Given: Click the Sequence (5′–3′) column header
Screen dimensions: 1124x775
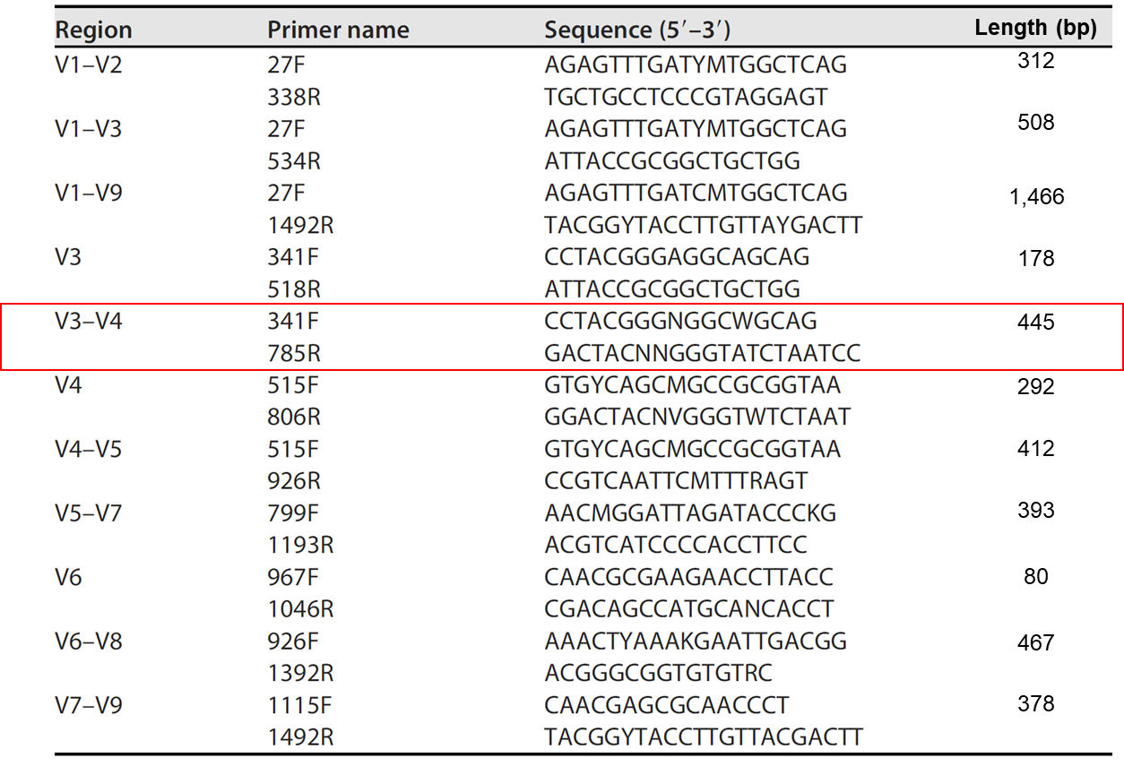Looking at the screenshot, I should (637, 30).
